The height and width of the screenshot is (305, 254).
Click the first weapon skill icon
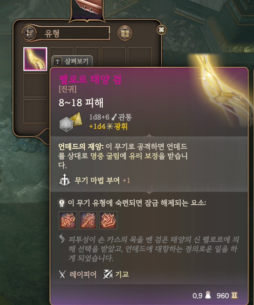[x=68, y=220]
